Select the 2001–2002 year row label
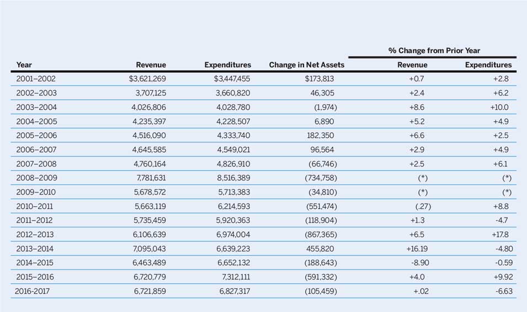The height and width of the screenshot is (312, 527). [36, 79]
